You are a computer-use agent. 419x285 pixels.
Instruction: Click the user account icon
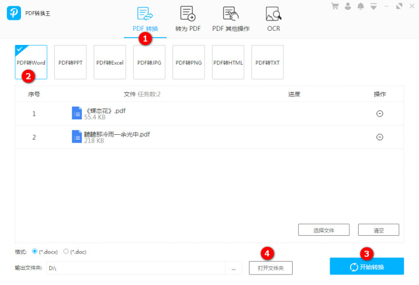tap(348, 6)
